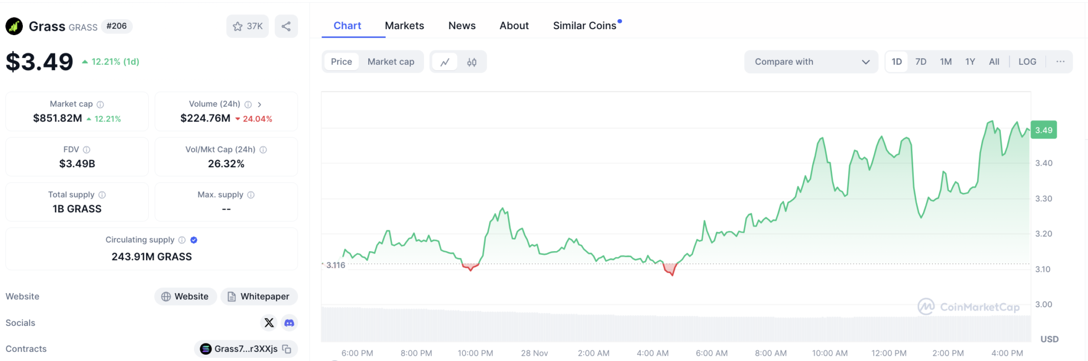This screenshot has height=361, width=1088.
Task: Open Grass's Discord server
Action: point(288,323)
